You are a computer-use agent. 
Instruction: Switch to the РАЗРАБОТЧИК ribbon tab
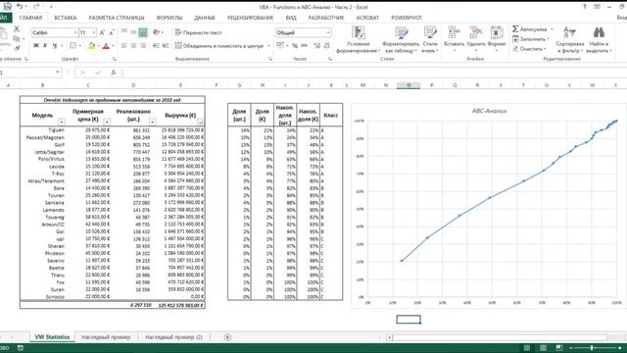(326, 18)
